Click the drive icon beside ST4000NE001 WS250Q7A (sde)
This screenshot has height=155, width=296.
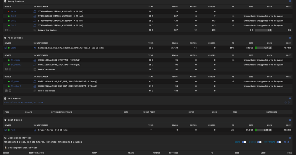pos(35,21)
